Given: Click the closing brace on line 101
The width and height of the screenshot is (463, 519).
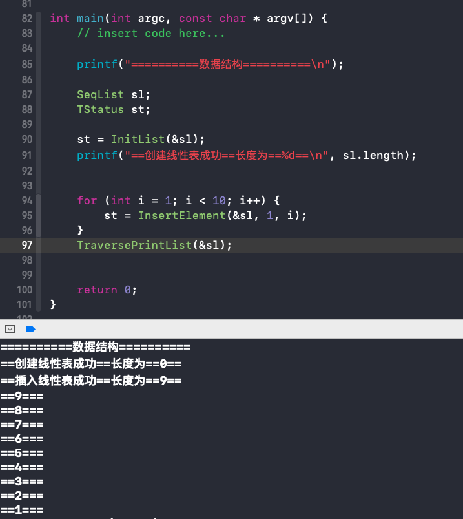Looking at the screenshot, I should coord(53,304).
